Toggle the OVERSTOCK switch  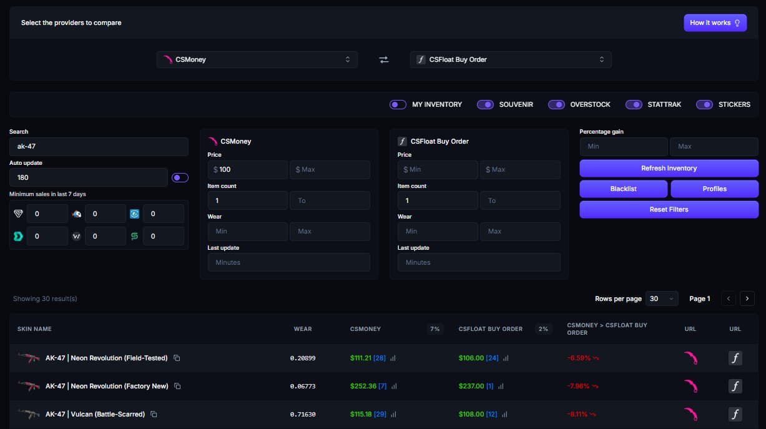click(556, 104)
